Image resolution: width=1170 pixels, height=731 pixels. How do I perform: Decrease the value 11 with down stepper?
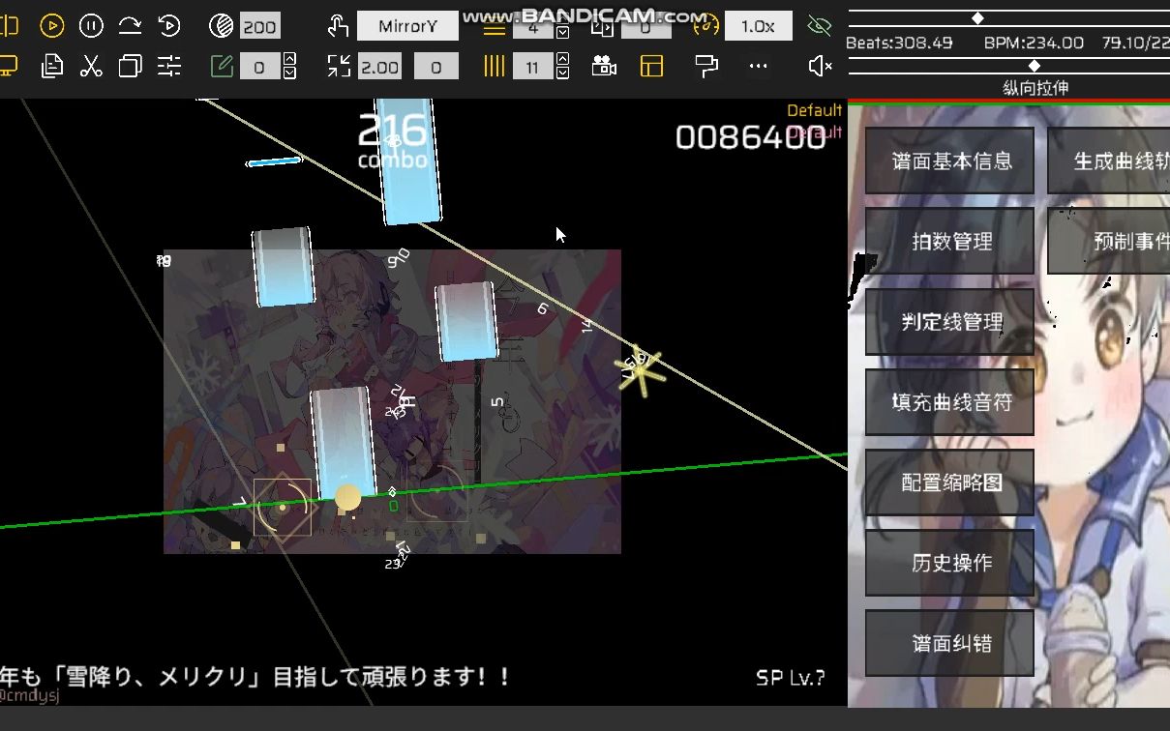563,73
